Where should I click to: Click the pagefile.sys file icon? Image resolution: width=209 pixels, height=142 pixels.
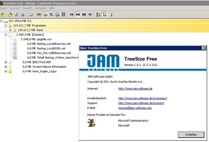click(15, 39)
